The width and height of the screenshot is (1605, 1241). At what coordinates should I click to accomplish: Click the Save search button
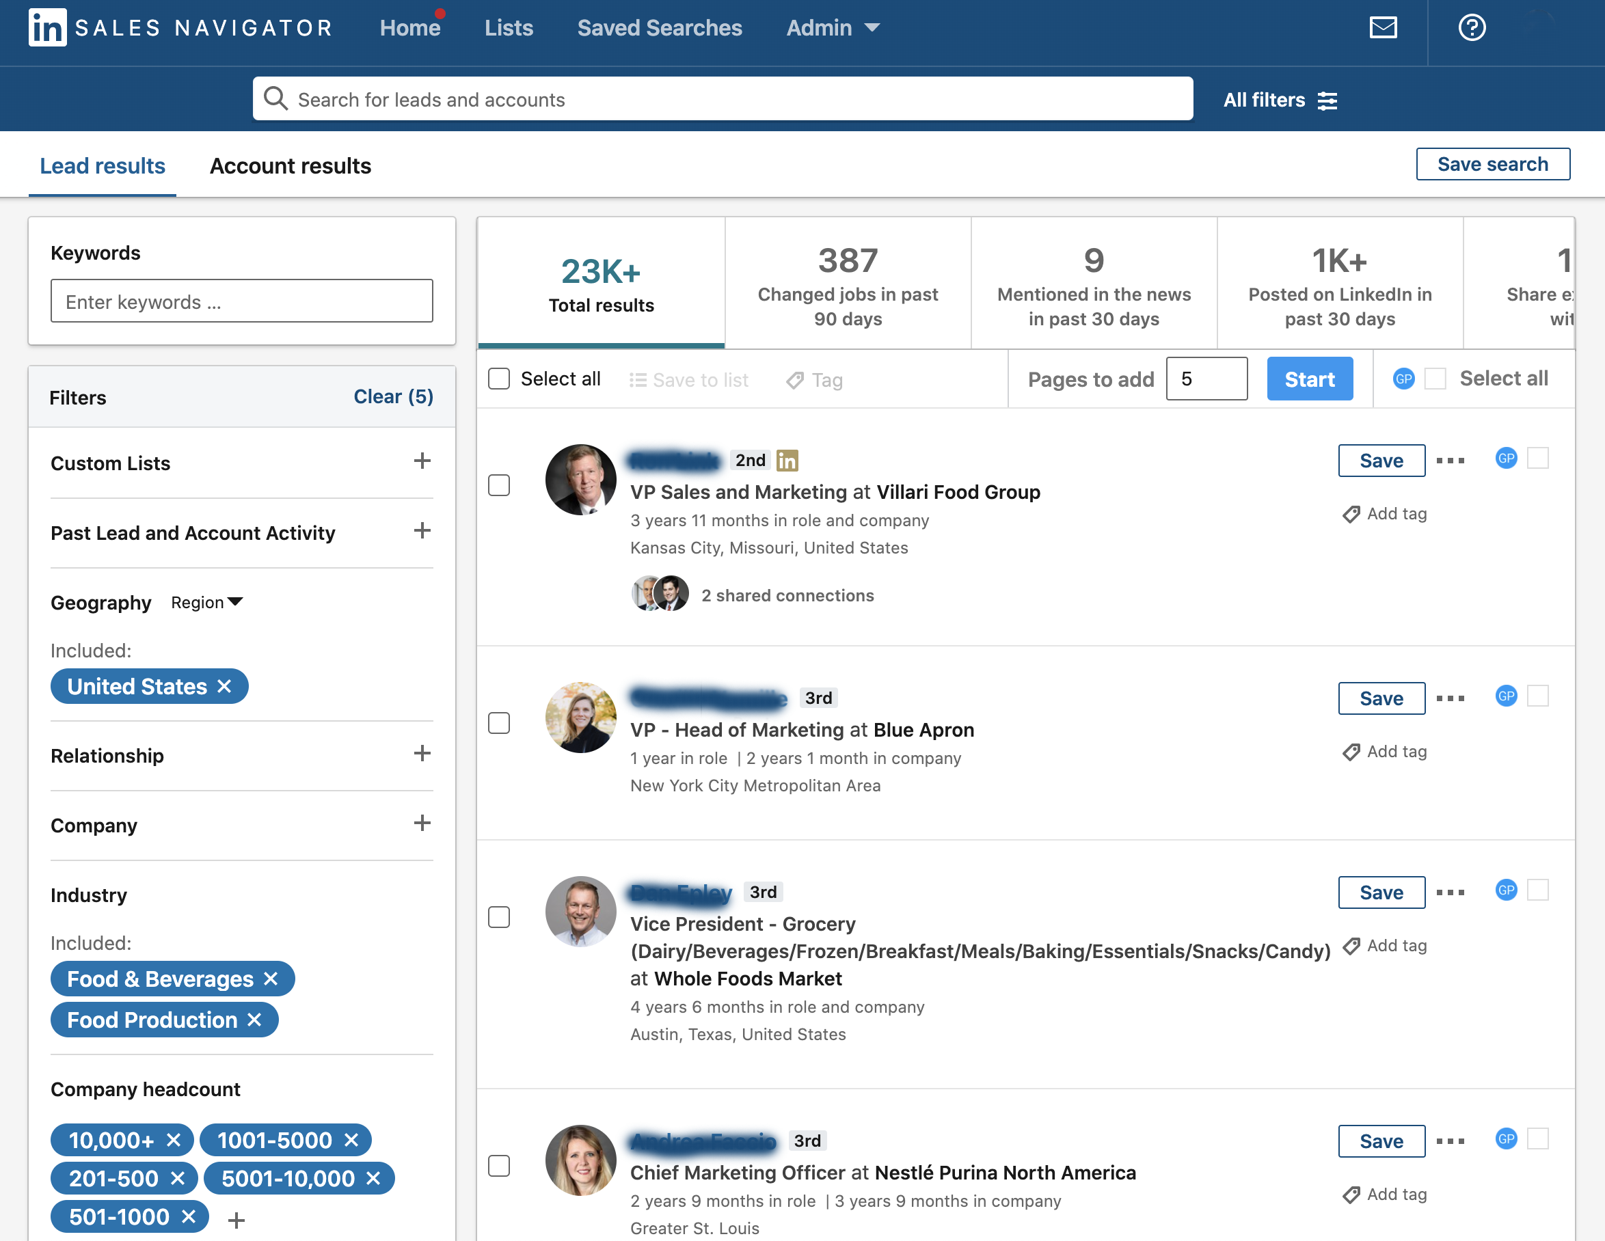[1493, 164]
